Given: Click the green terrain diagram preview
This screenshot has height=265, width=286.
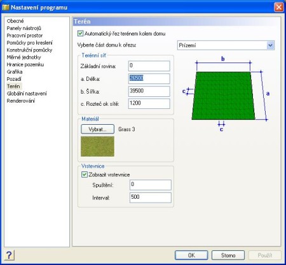Looking at the screenshot, I should (x=223, y=96).
